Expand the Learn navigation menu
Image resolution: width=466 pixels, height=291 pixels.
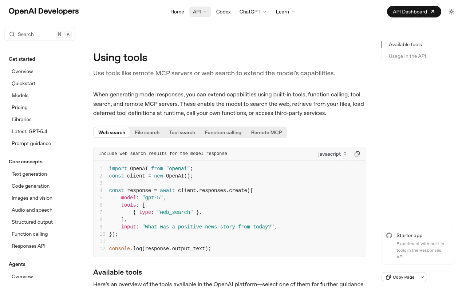click(285, 12)
